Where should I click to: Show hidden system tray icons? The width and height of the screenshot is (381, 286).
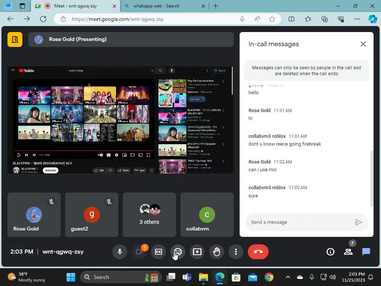click(288, 277)
